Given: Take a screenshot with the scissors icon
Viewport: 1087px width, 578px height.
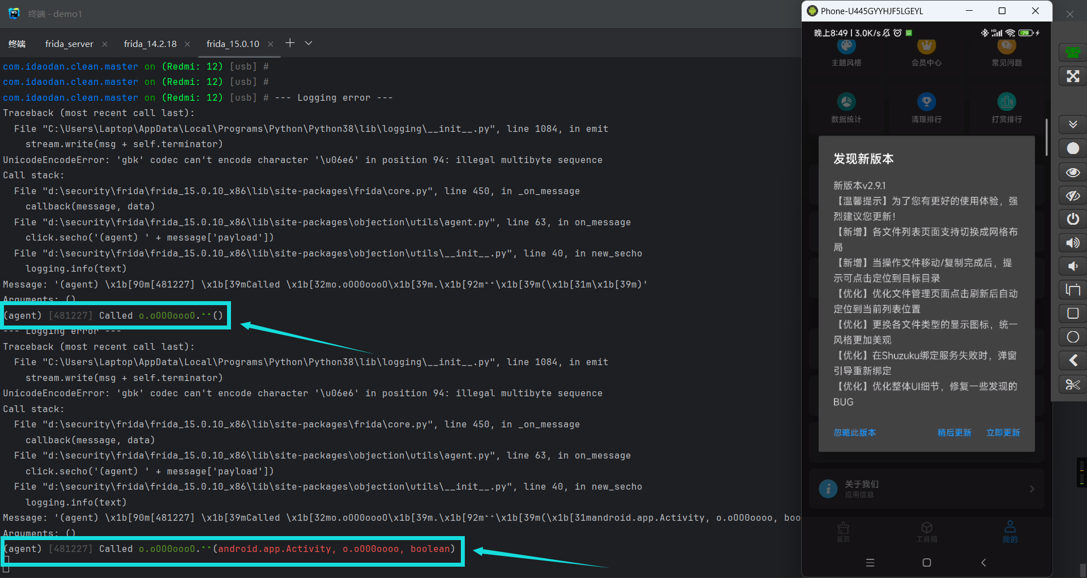Looking at the screenshot, I should tap(1072, 385).
